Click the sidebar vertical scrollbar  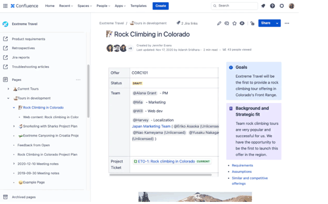click(88, 91)
